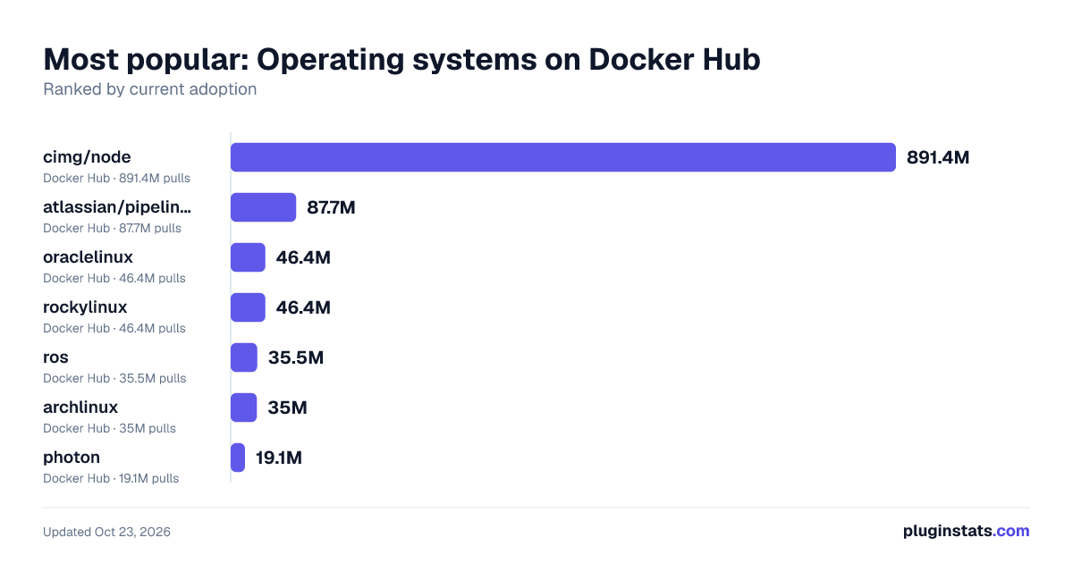Click the 87.7M value label
The width and height of the screenshot is (1073, 563).
click(332, 207)
